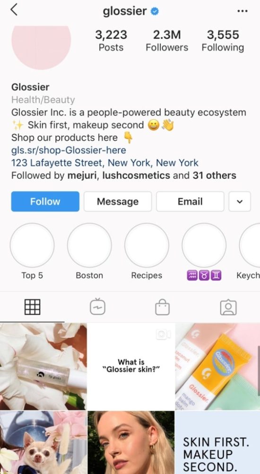Open the 123 Lafayette Street address
Image resolution: width=260 pixels, height=474 pixels.
point(104,163)
